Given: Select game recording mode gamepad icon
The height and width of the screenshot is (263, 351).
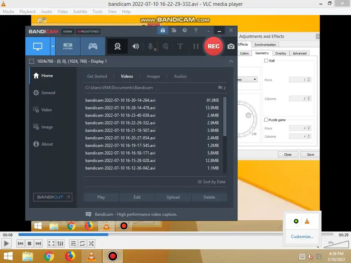Looking at the screenshot, I should (93, 46).
